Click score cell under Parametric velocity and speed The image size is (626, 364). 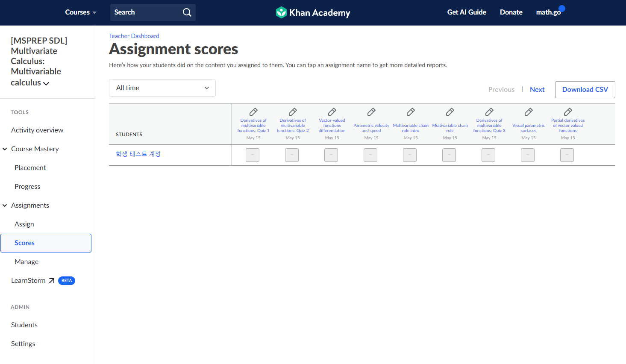click(x=370, y=155)
